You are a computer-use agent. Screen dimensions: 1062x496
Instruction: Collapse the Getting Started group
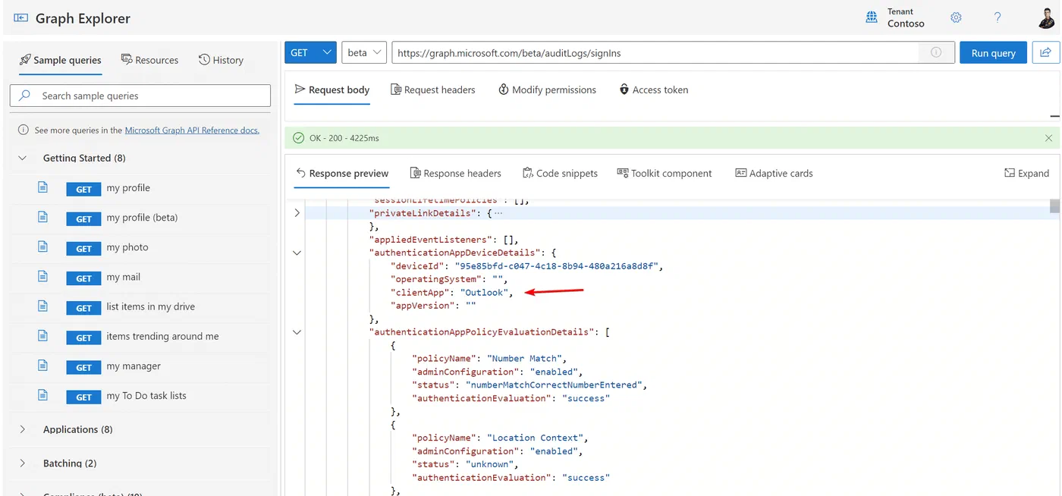22,159
